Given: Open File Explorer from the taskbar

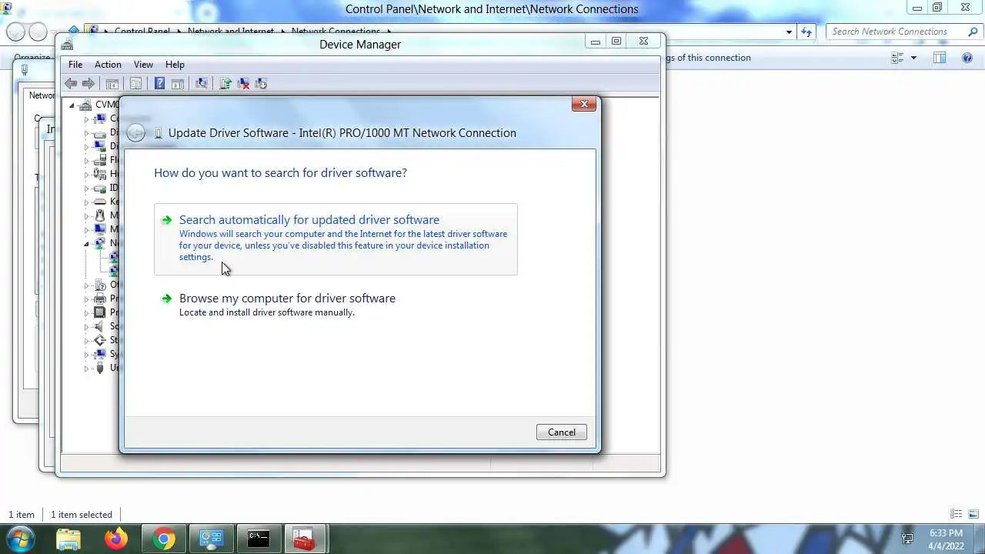Looking at the screenshot, I should tap(68, 539).
